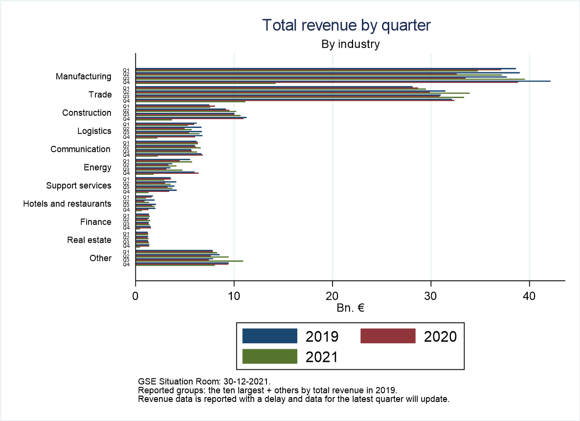580x421 pixels.
Task: Select the Finance category label
Action: [96, 222]
